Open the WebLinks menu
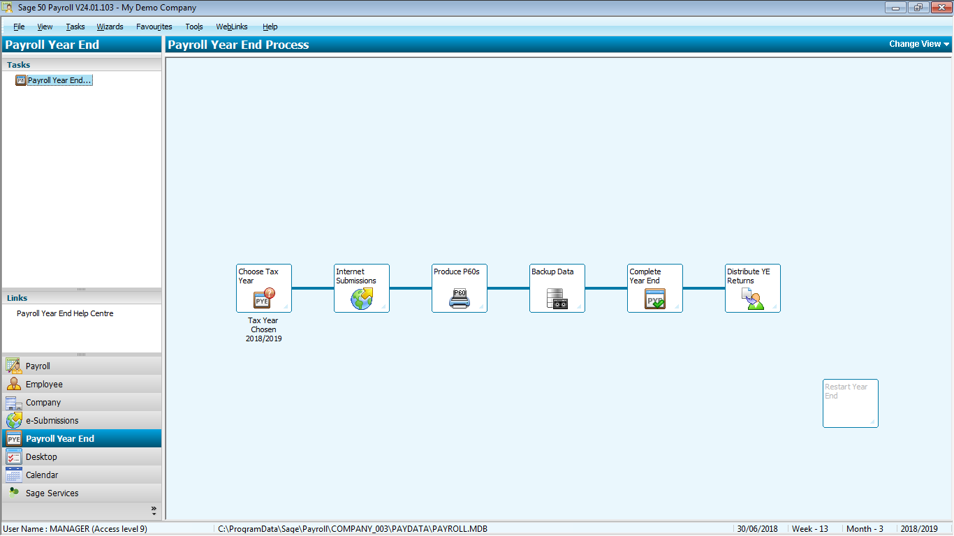Screen dimensions: 954x536 (231, 27)
